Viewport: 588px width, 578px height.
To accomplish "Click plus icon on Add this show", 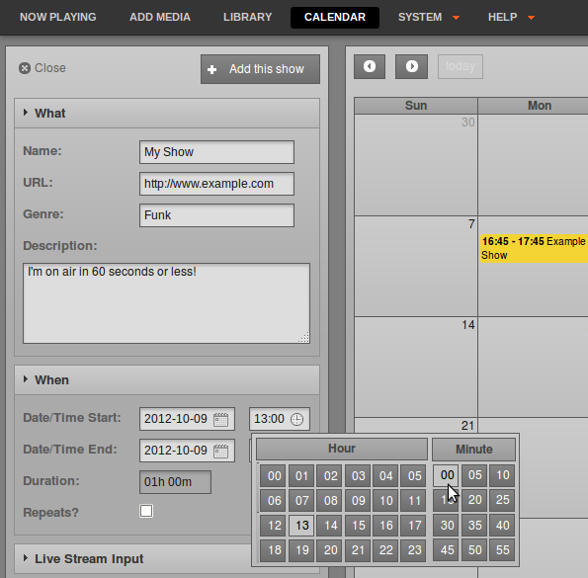I will [x=211, y=70].
